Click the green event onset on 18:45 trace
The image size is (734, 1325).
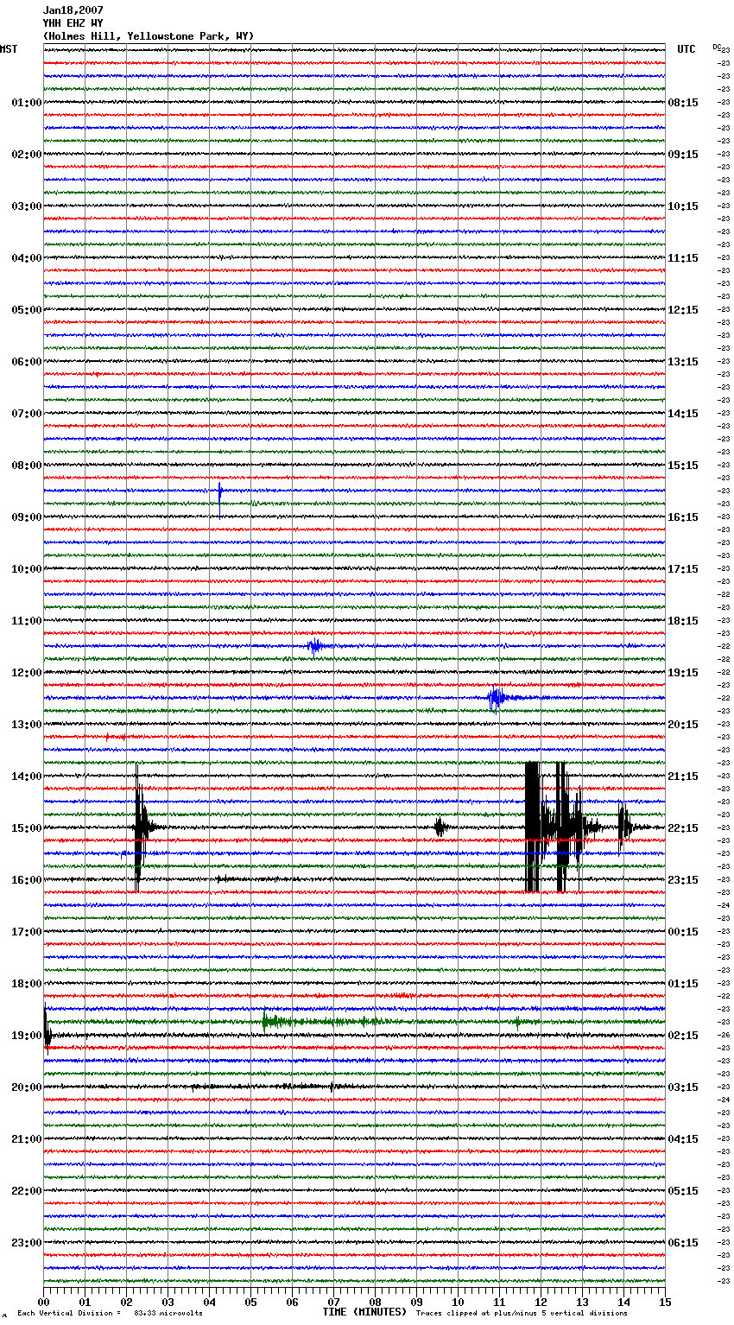(x=266, y=1021)
